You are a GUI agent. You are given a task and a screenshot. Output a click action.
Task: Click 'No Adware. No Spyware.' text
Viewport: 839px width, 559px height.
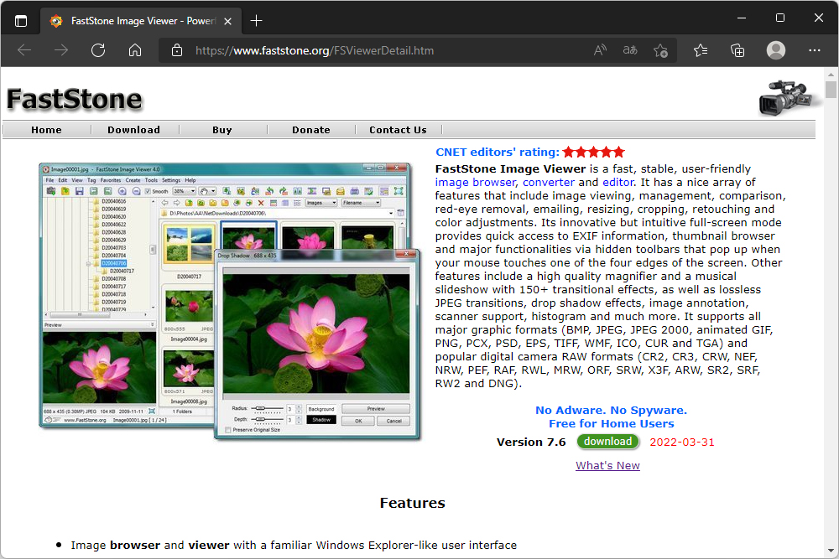[611, 410]
